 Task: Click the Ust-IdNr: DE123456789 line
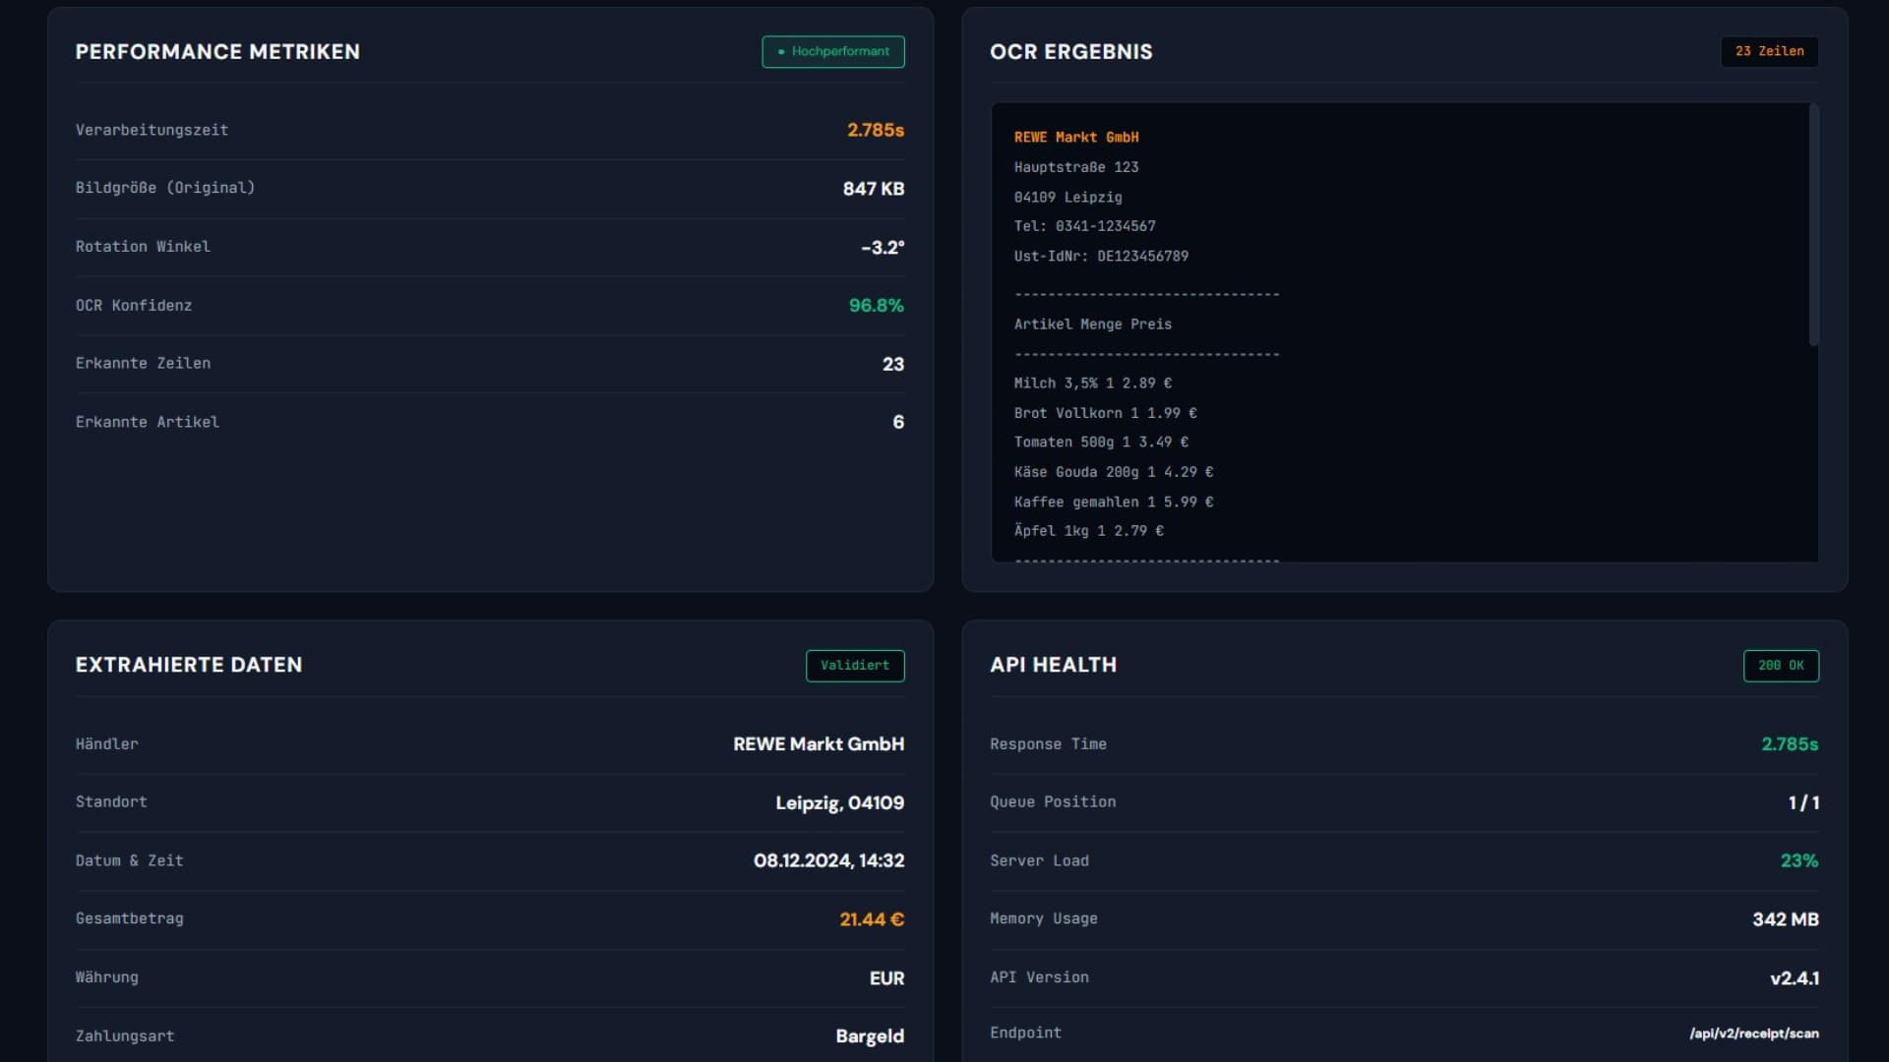tap(1102, 256)
